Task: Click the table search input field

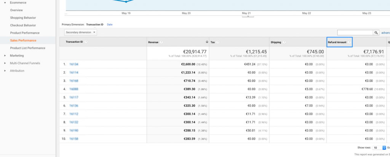Action: [355, 33]
